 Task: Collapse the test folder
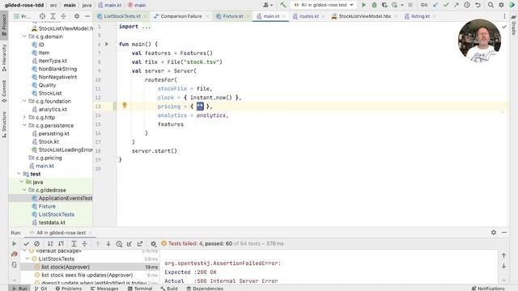19,174
